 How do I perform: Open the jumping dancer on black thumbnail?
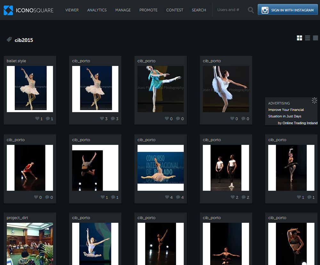95,168
